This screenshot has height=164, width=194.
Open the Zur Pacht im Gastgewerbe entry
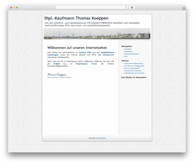[x=134, y=66]
